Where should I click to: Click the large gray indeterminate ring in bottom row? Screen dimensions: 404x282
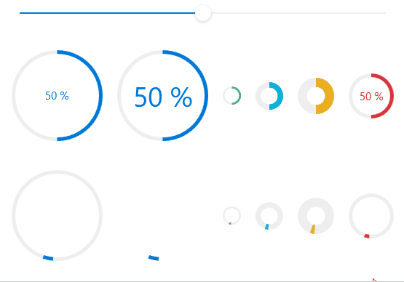(x=58, y=216)
